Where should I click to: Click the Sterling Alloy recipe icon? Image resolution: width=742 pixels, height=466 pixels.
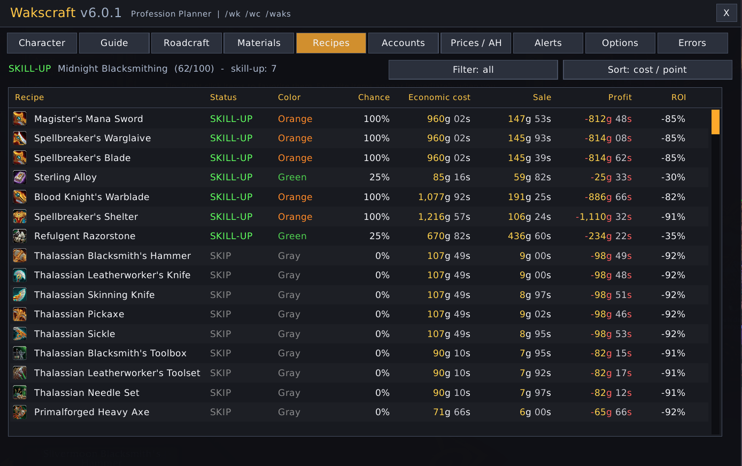(x=20, y=177)
